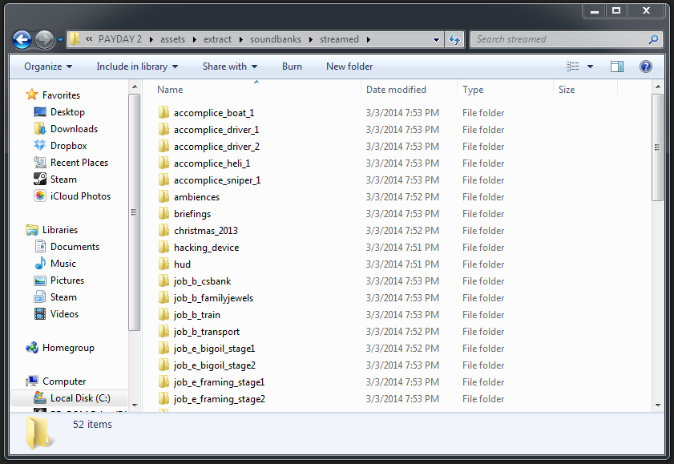This screenshot has width=674, height=464.
Task: Open the view options dropdown arrow
Action: tap(590, 67)
